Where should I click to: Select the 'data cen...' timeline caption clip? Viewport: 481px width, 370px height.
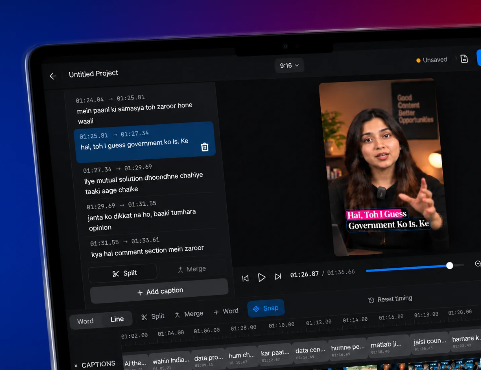point(310,351)
